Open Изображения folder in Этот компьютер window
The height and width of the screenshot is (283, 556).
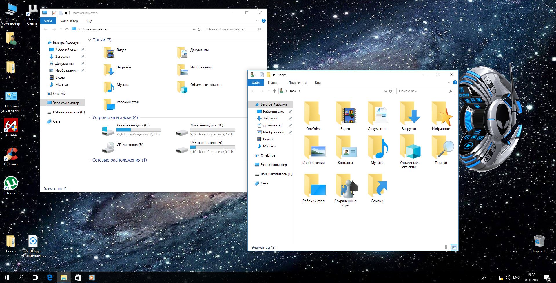[x=195, y=70]
